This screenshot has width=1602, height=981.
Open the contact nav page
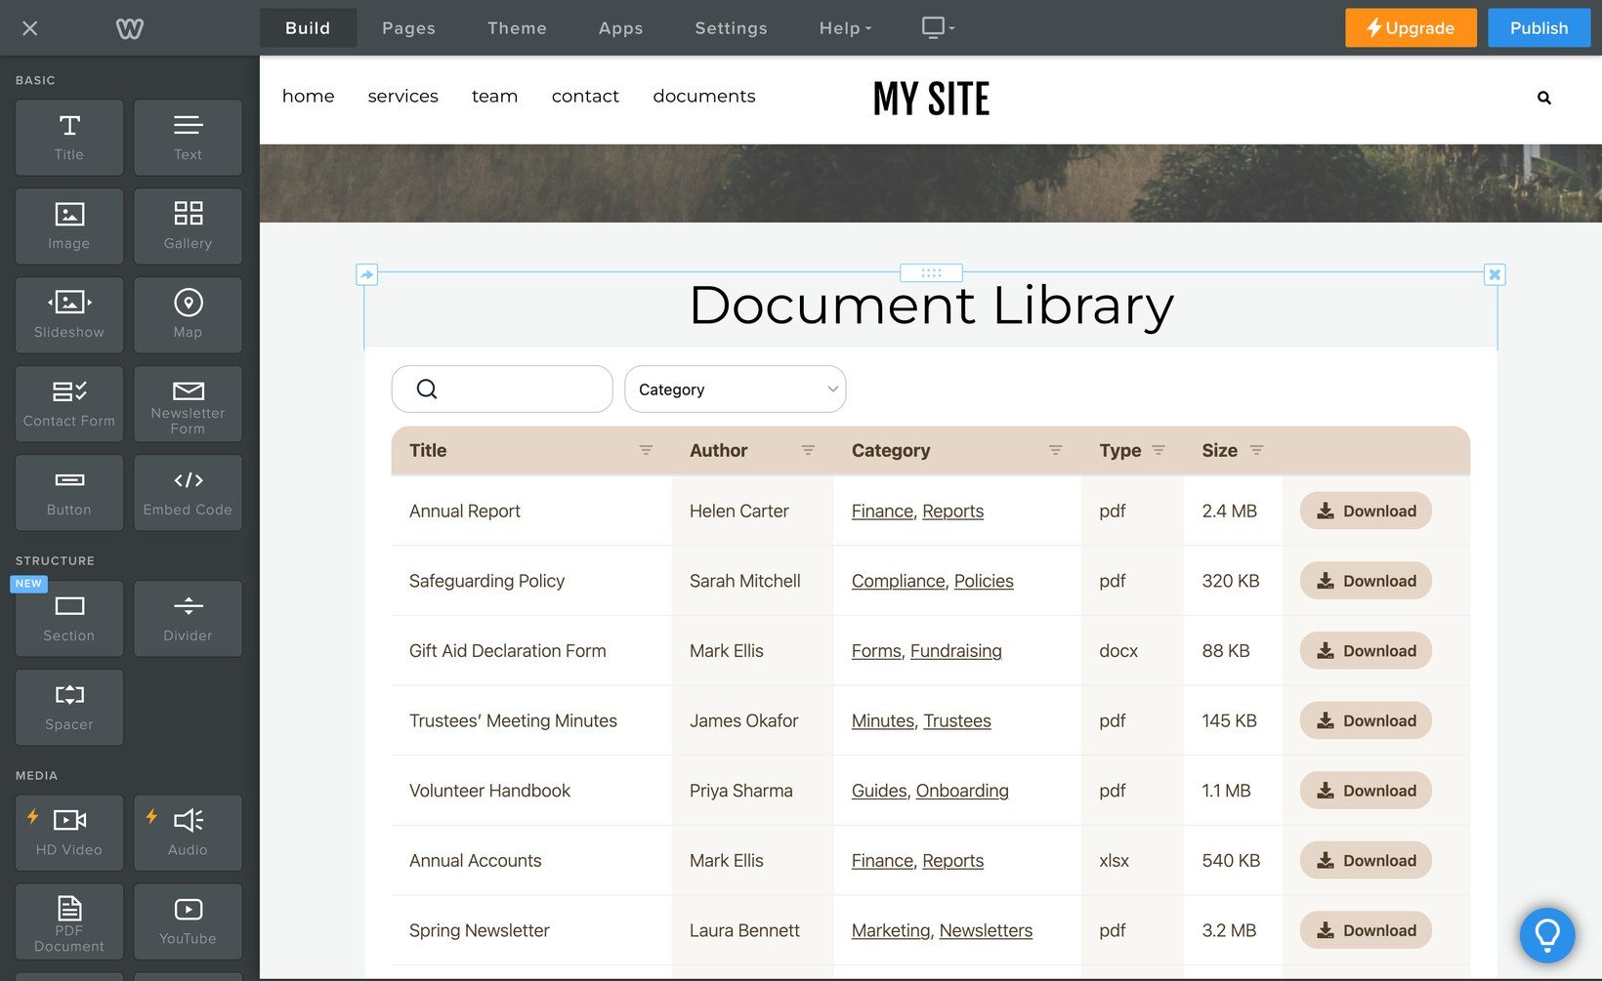(x=585, y=96)
